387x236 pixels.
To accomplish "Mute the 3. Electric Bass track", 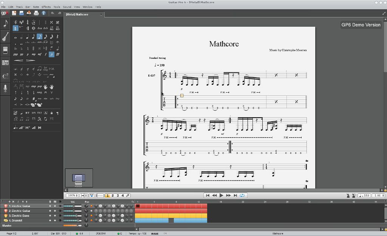I will pyautogui.click(x=55, y=216).
